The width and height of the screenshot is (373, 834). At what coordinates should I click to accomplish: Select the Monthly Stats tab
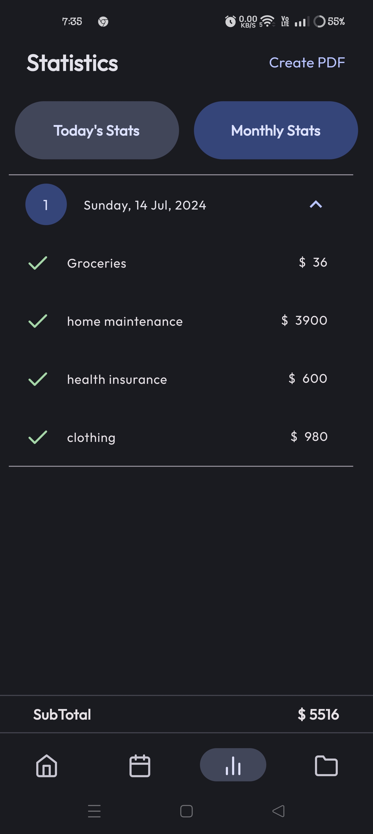(276, 130)
